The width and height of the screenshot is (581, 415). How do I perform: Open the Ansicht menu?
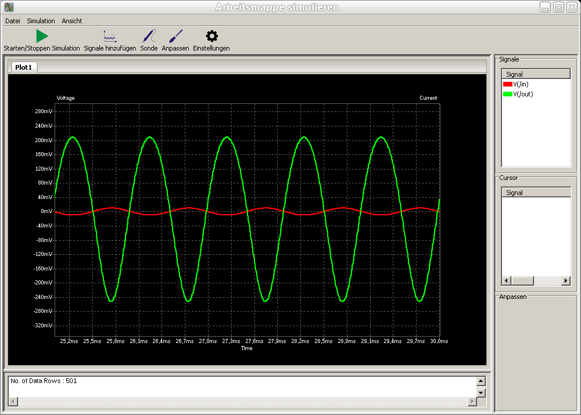[x=72, y=21]
